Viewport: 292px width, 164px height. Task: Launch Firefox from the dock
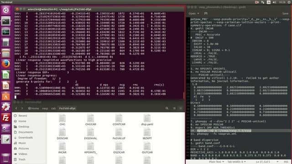[x=6, y=64]
